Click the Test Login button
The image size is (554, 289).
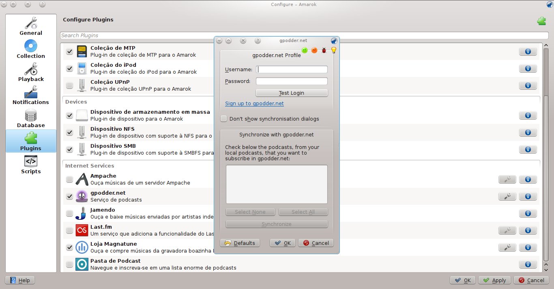point(292,93)
